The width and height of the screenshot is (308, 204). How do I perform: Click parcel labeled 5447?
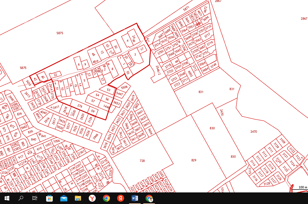(x=119, y=94)
